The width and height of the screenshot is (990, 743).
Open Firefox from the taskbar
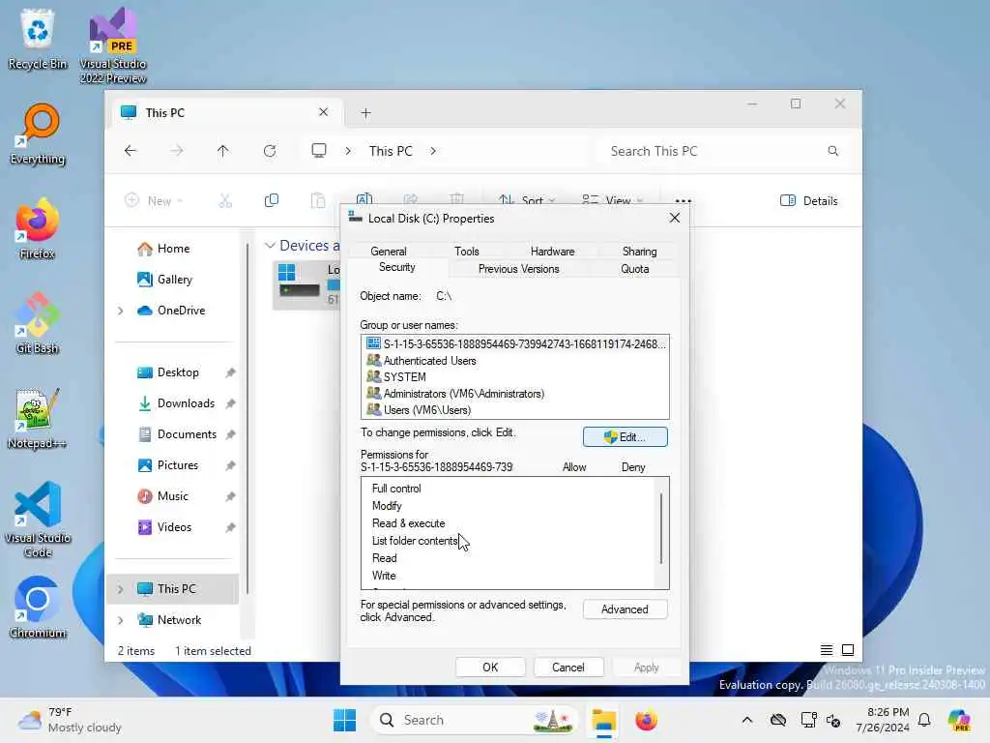tap(647, 720)
